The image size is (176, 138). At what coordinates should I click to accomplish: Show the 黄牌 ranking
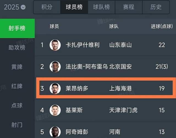point(17,67)
